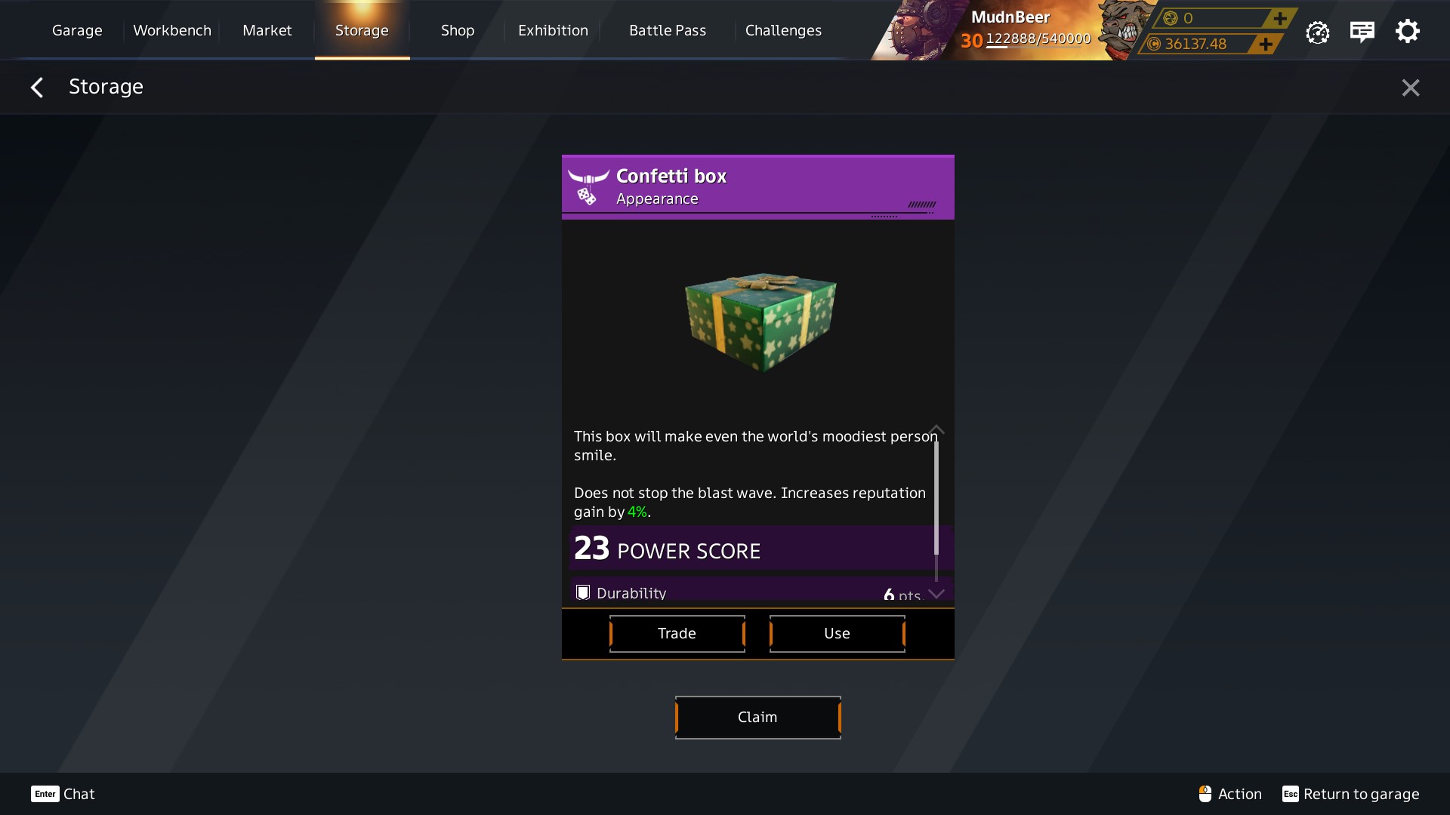Click the description scrollbar thumb
Viewport: 1450px width, 815px height.
pos(936,498)
